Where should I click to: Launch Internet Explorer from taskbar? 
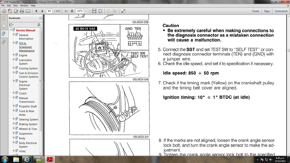27,160
